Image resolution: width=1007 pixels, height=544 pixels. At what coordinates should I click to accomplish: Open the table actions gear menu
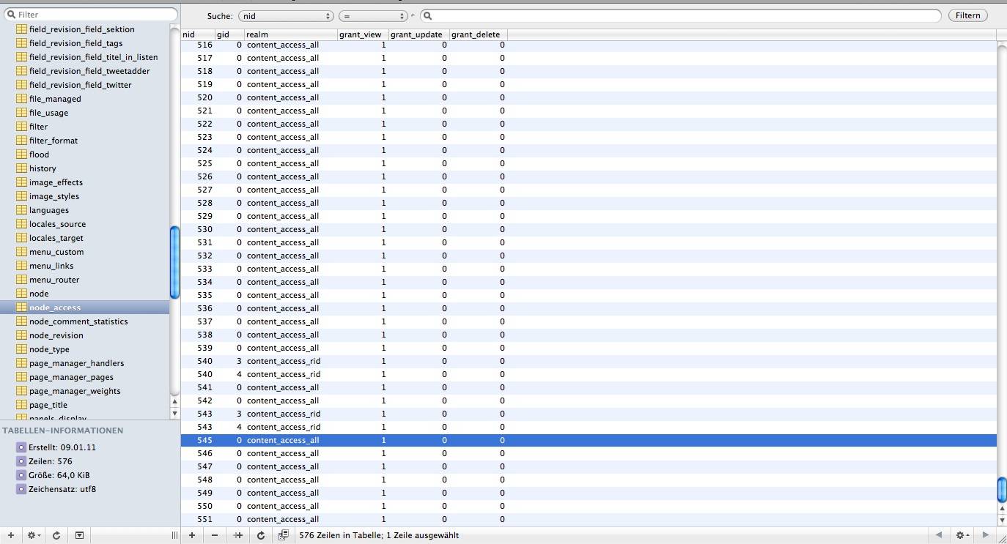tap(32, 535)
